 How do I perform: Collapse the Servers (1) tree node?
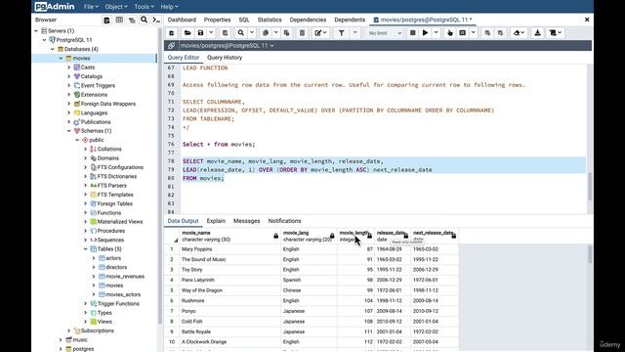[x=36, y=30]
